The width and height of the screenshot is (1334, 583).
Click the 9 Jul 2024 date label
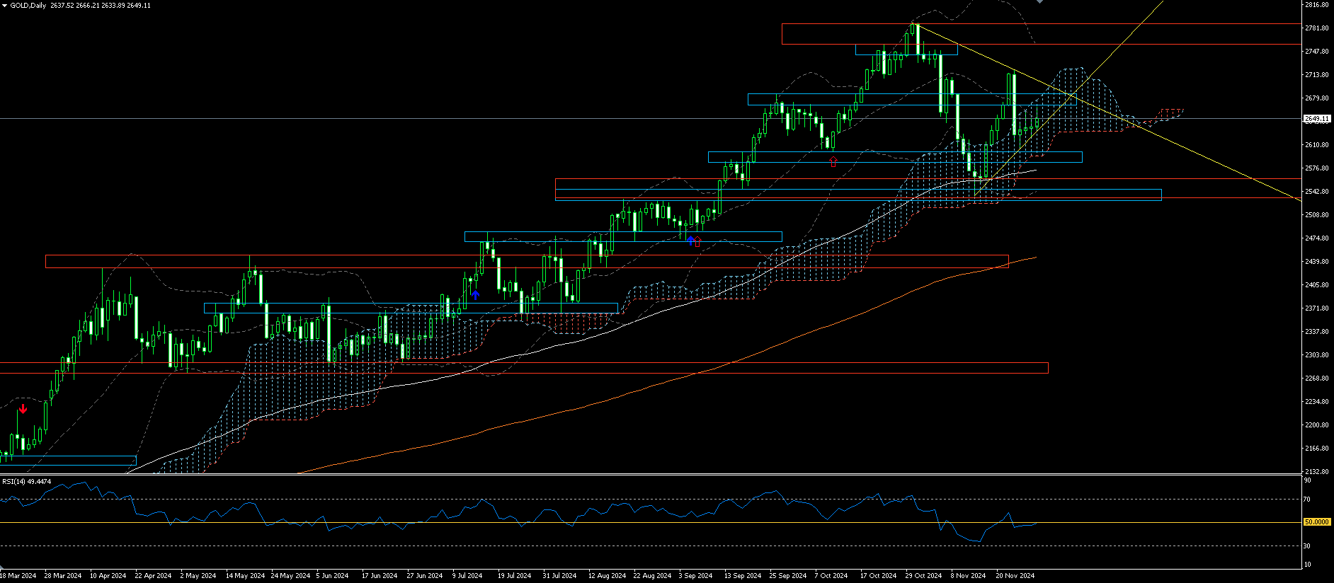tap(467, 576)
